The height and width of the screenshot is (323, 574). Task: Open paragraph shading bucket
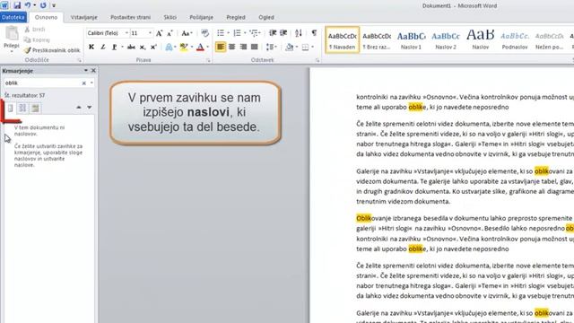[x=289, y=47]
